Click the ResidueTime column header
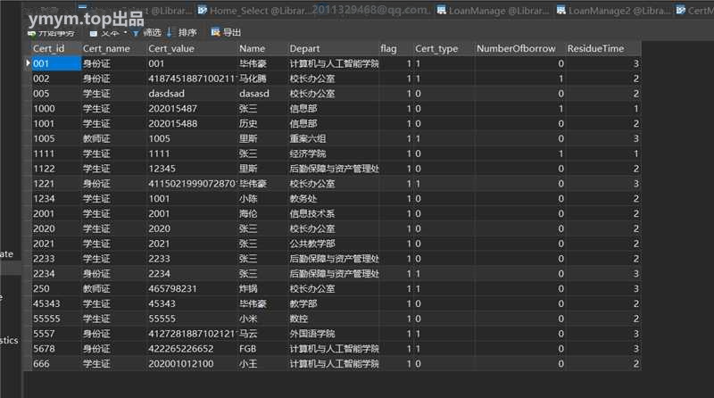 click(595, 48)
